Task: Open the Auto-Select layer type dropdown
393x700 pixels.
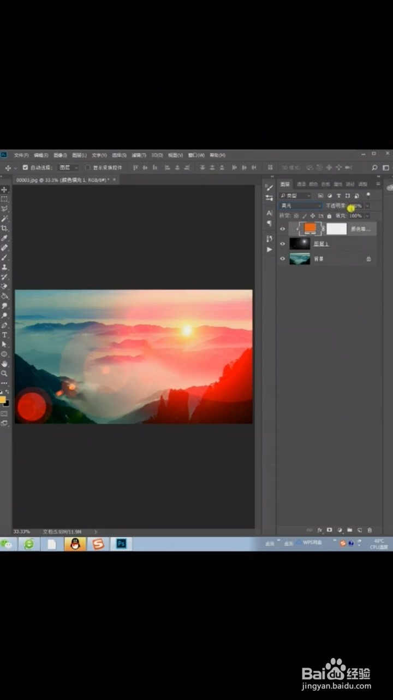Action: 69,167
